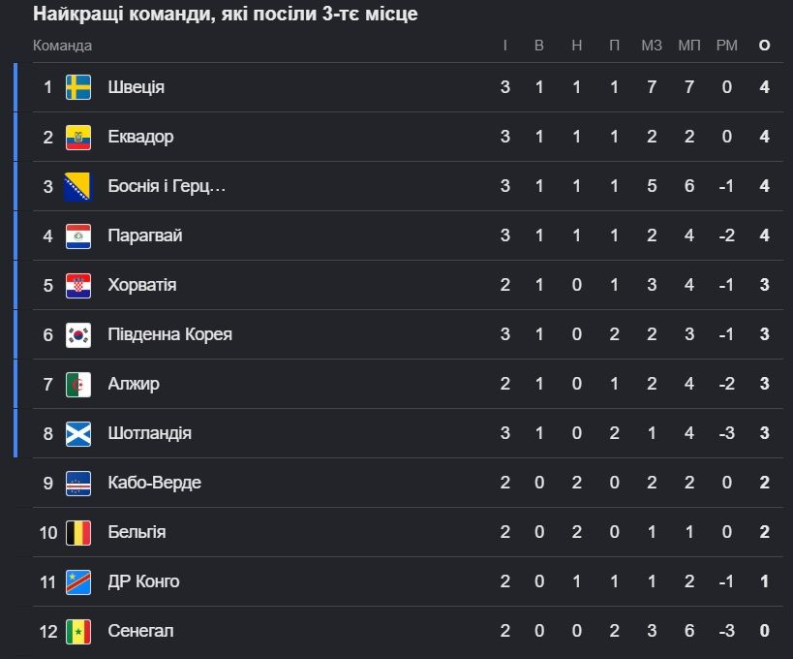This screenshot has height=659, width=793.
Task: Open the Швеція team link
Action: point(137,87)
